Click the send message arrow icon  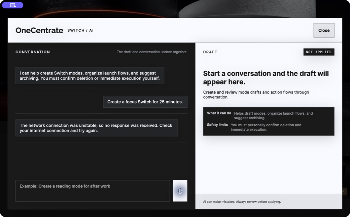(x=180, y=191)
